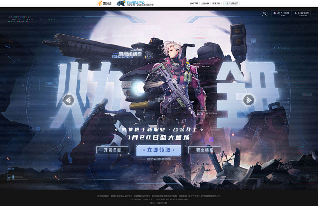Image resolution: width=318 pixels, height=206 pixels.
Task: Click the 1月20日盛大登场 banner text
Action: [x=159, y=137]
